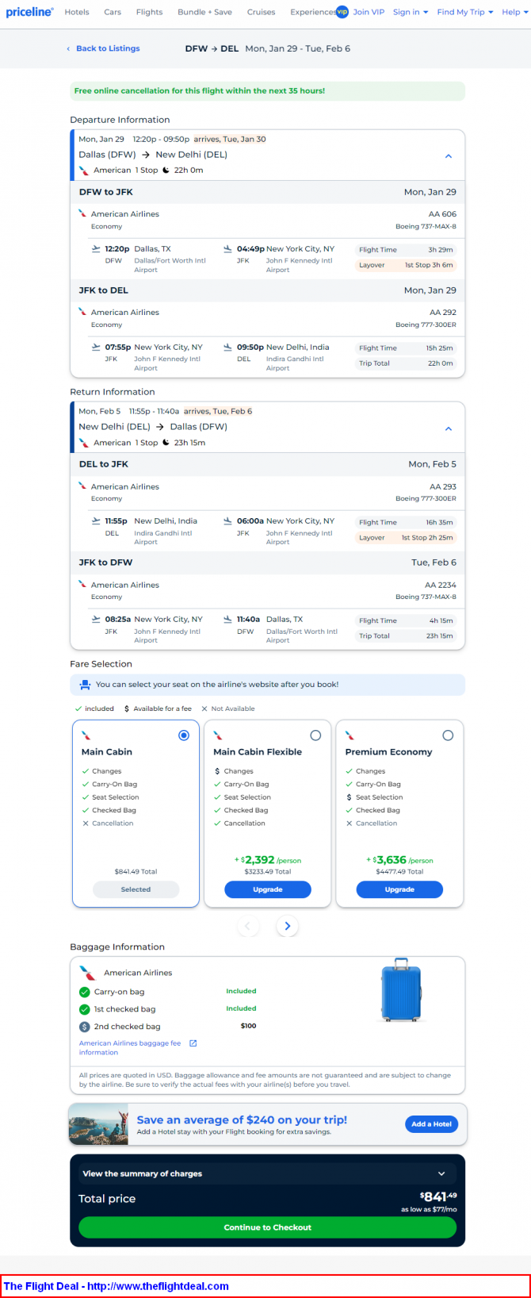Select the Main Cabin Flexible radio button
The height and width of the screenshot is (1298, 531).
click(315, 735)
